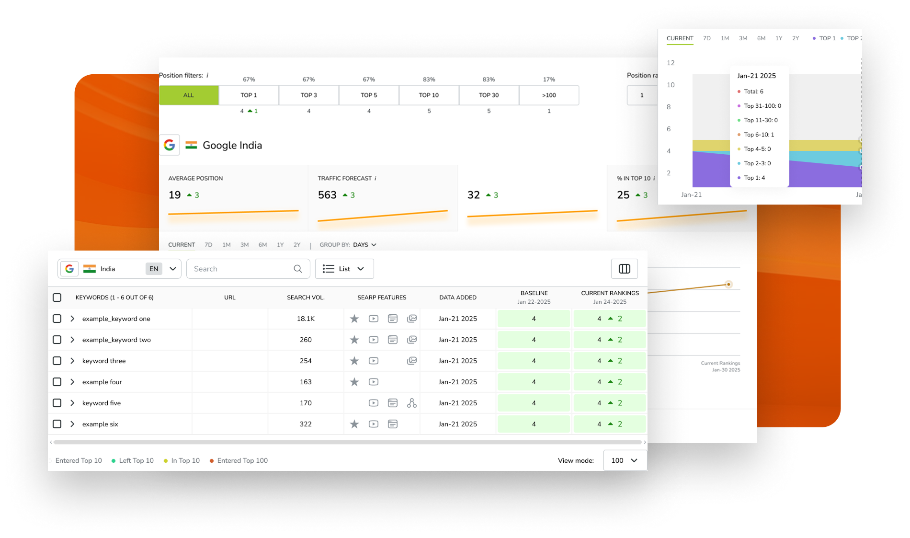Click star icon for example_keyword one
Screen dimensions: 910x538
(354, 319)
